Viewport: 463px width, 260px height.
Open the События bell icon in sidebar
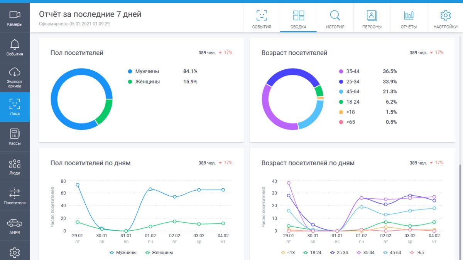pyautogui.click(x=15, y=48)
